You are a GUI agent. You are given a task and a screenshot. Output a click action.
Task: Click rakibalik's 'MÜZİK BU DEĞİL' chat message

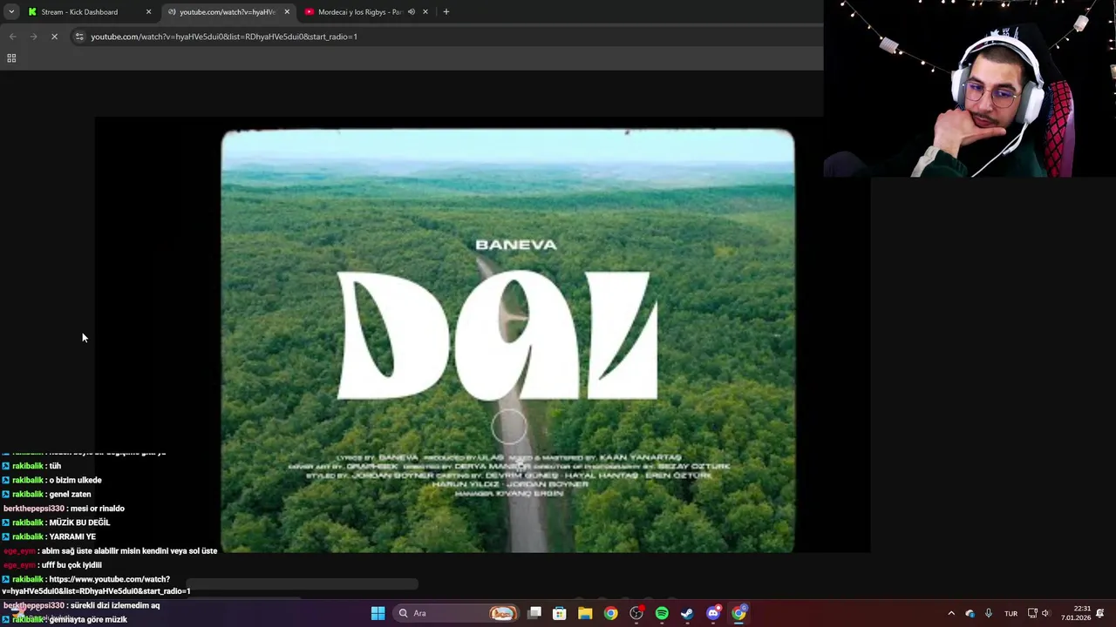coord(79,522)
